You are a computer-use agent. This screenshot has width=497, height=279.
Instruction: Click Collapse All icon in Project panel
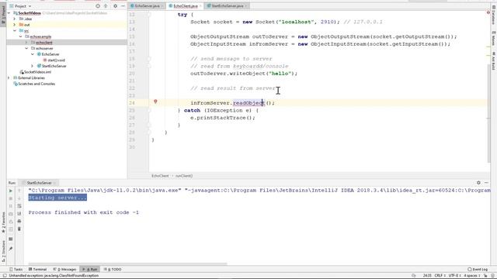pyautogui.click(x=106, y=6)
